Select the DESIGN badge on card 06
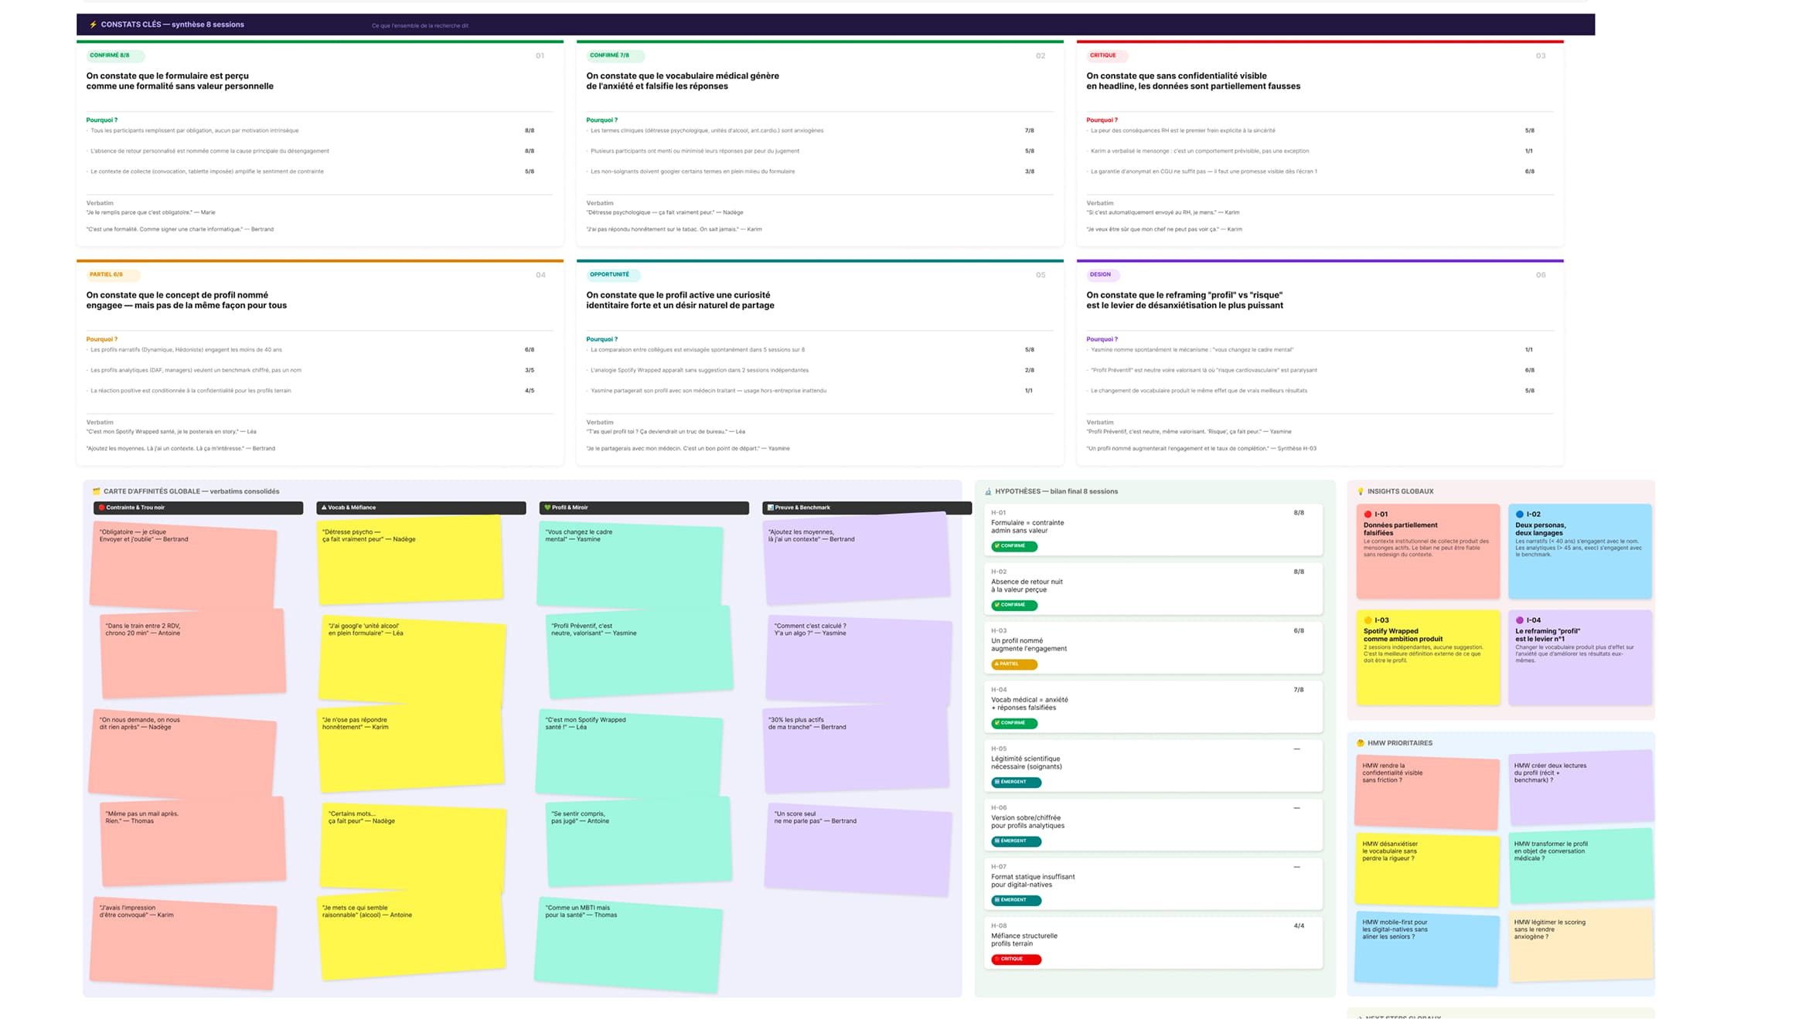1812x1019 pixels. (1103, 275)
